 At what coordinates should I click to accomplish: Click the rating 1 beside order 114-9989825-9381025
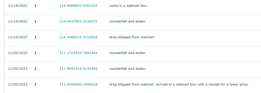[35, 6]
